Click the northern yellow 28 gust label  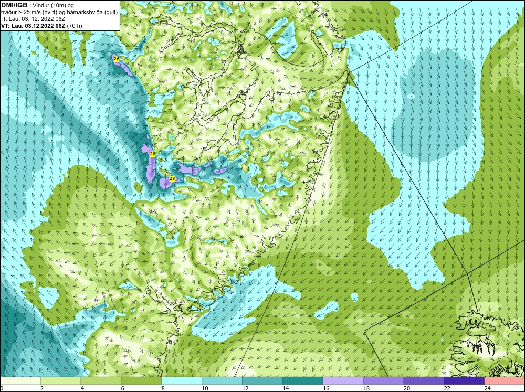pos(153,154)
